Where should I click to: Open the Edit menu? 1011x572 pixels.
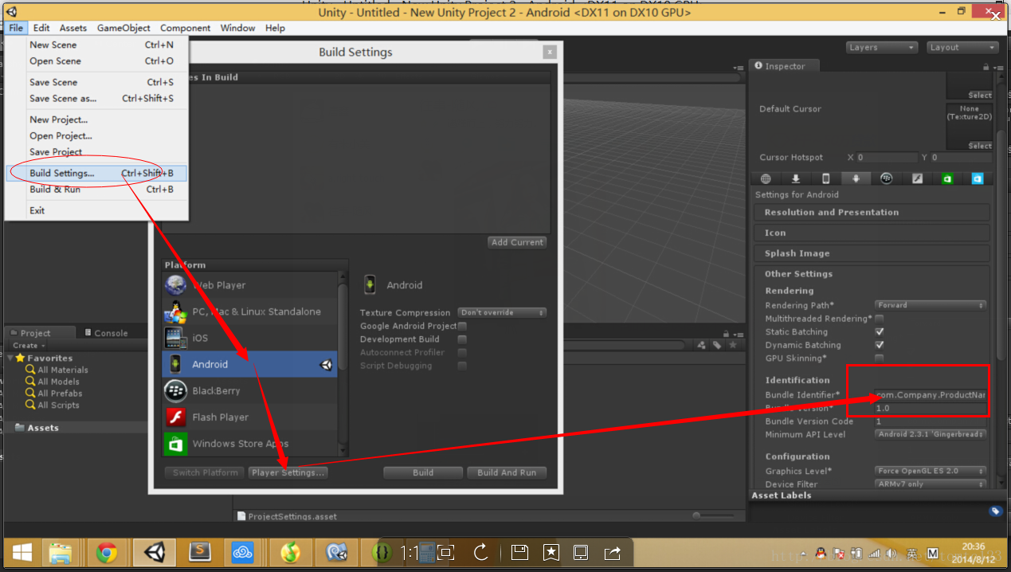point(41,28)
